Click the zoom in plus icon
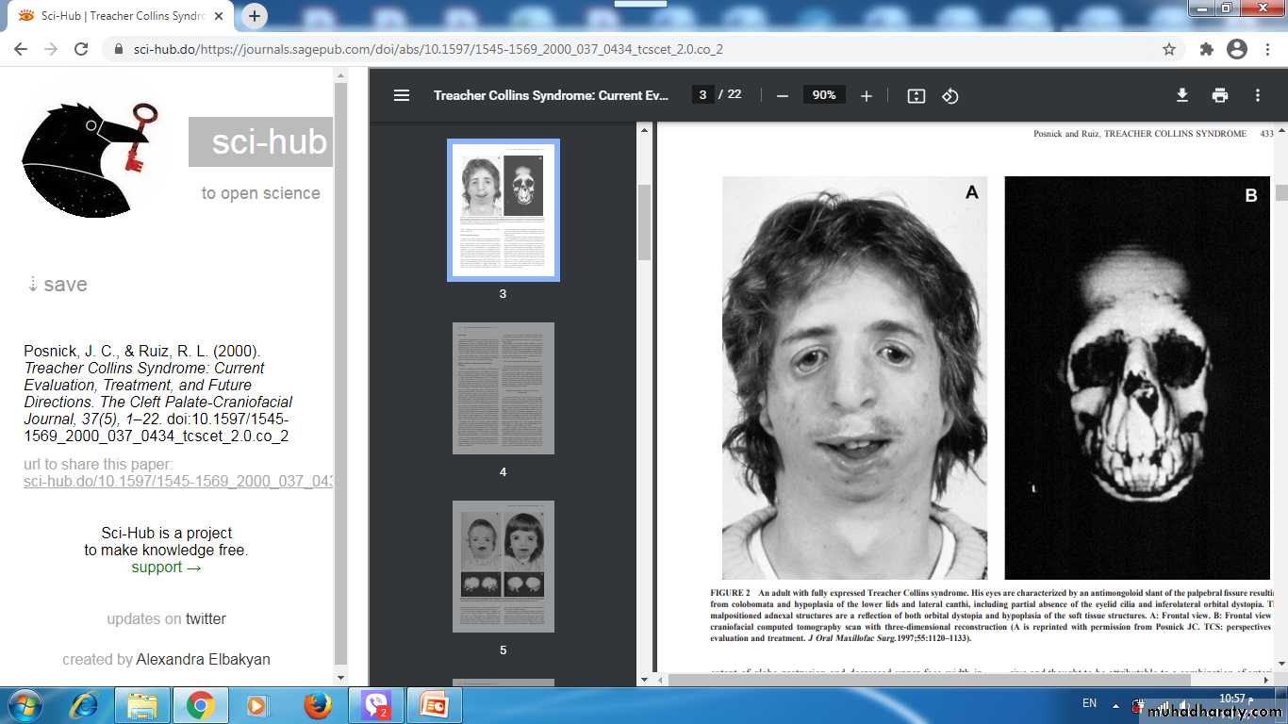 [x=867, y=95]
